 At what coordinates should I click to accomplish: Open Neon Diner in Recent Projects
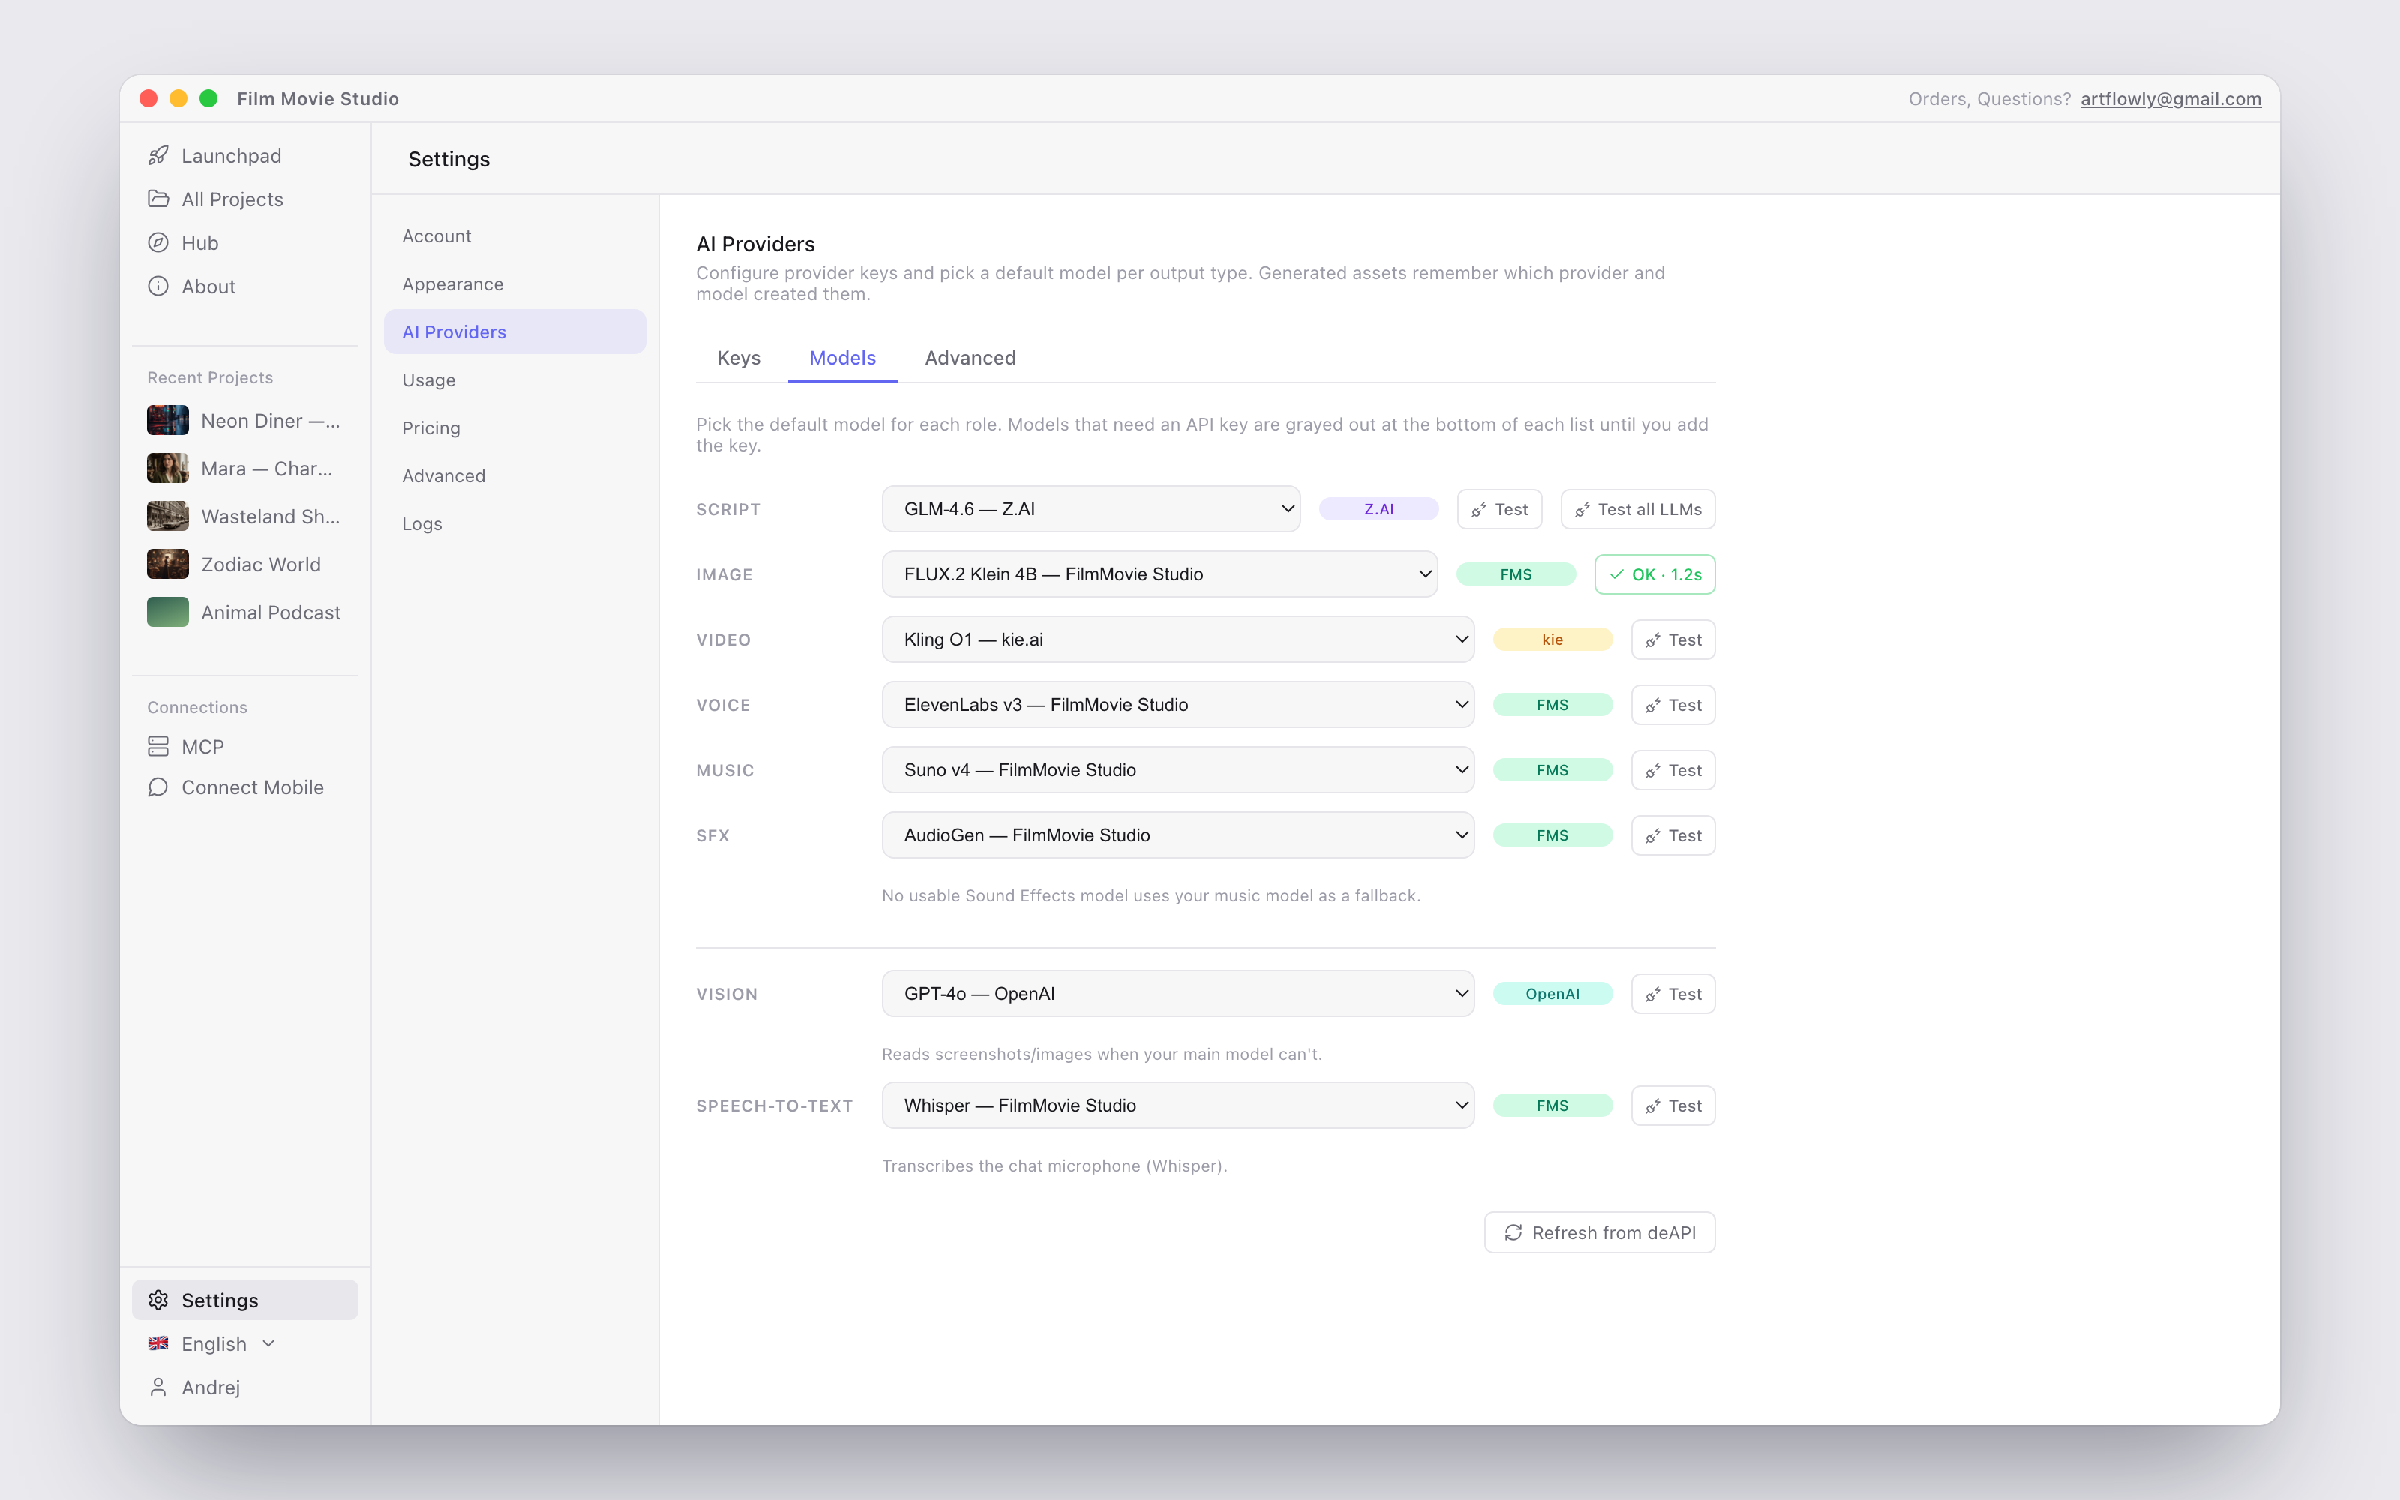click(245, 420)
